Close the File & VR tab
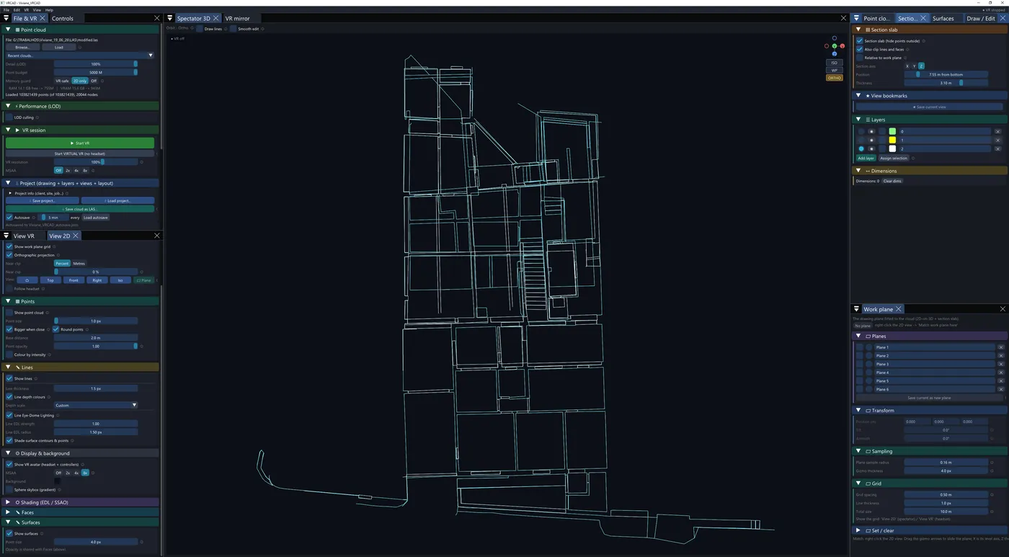1009x557 pixels. (x=43, y=18)
